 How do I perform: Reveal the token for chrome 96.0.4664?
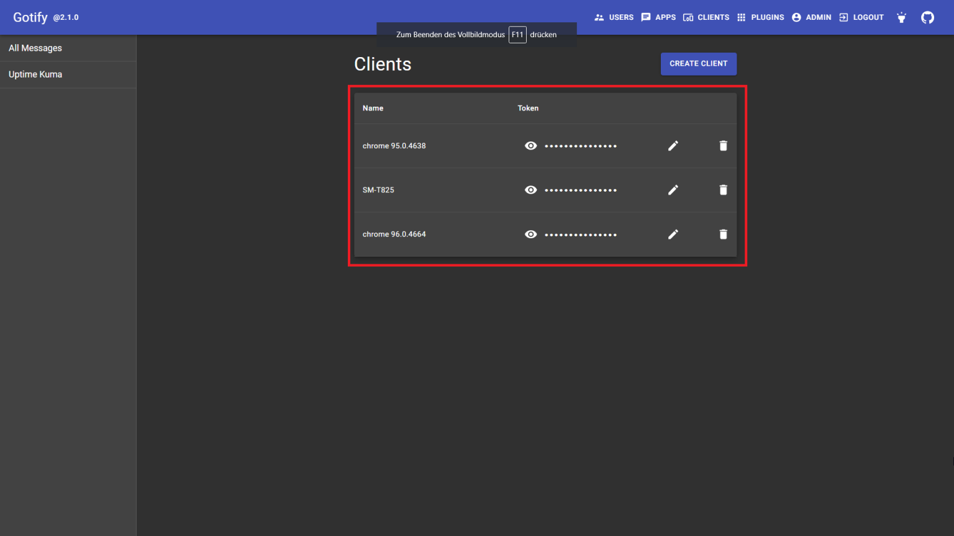(531, 234)
